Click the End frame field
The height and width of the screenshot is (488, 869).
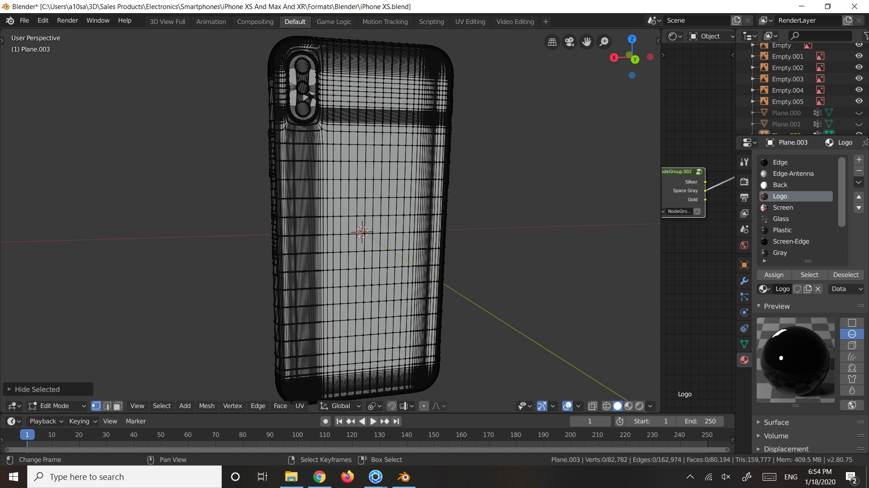click(700, 421)
